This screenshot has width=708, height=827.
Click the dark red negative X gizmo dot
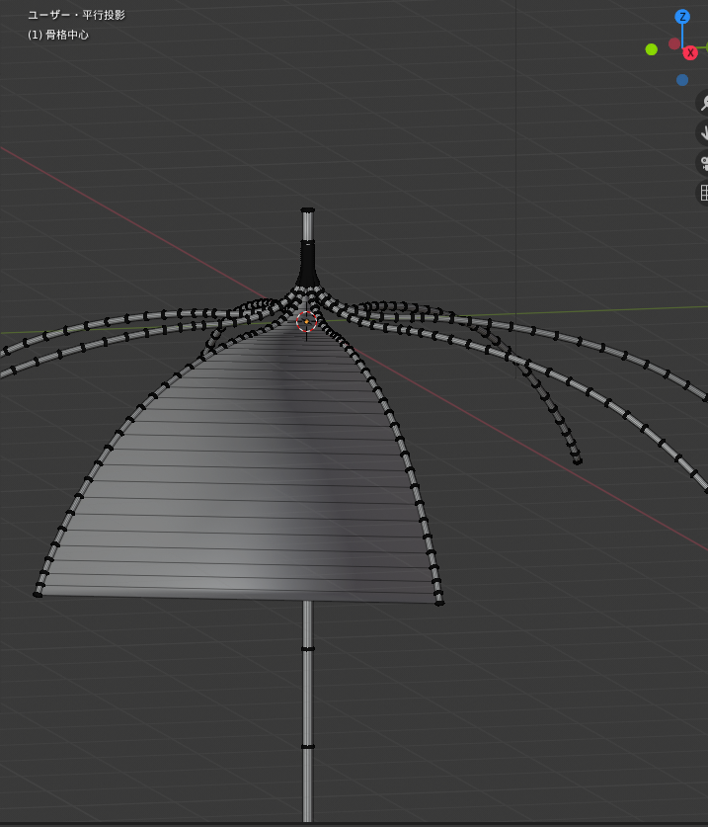coord(674,43)
